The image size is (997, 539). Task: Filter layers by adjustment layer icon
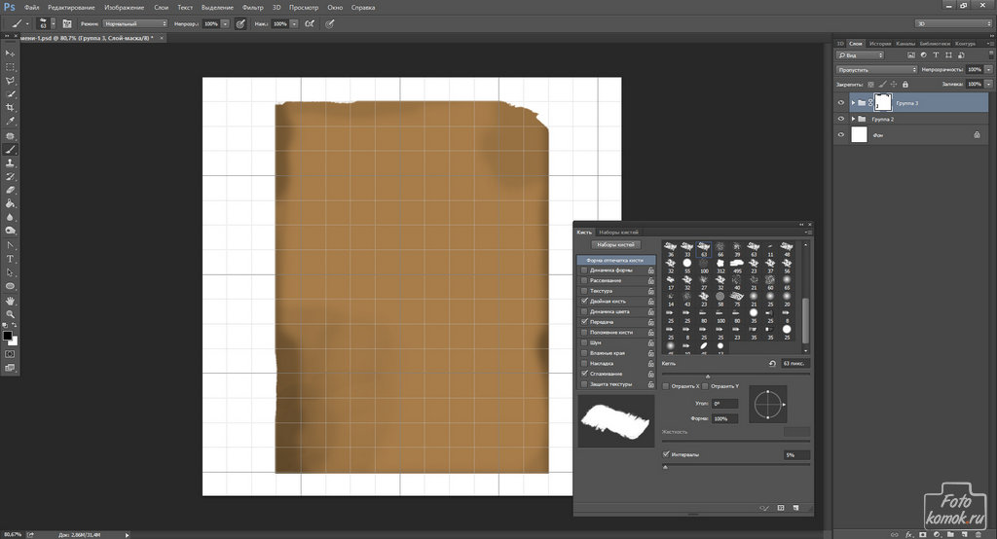point(923,55)
